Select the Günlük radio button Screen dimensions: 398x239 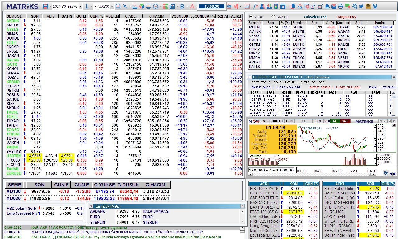251,16
